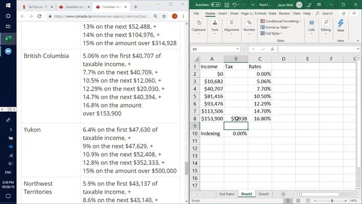Switch to the Fed Rates sheet tab
This screenshot has height=204, width=362.
point(227,194)
